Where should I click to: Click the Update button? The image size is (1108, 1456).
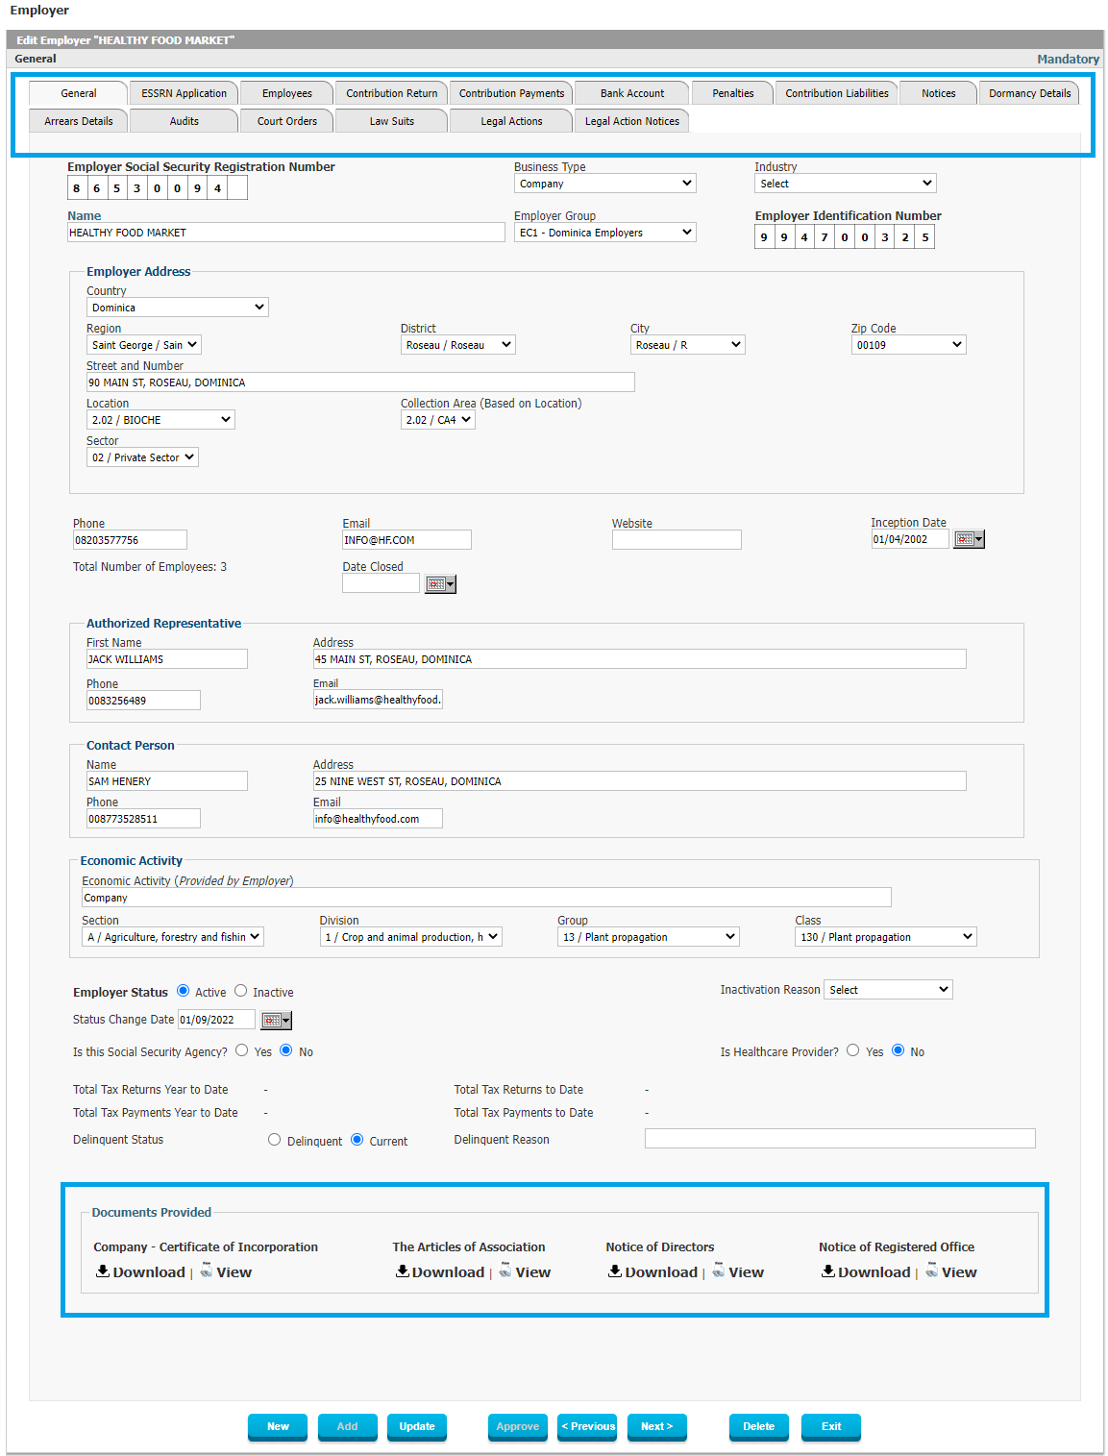[417, 1426]
